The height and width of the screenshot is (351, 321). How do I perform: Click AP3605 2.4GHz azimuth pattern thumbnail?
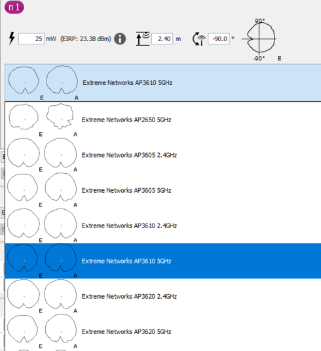point(60,152)
